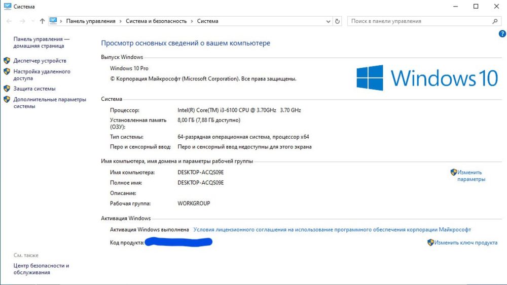
Task: Click the Windows 10 logo
Action: pyautogui.click(x=427, y=78)
